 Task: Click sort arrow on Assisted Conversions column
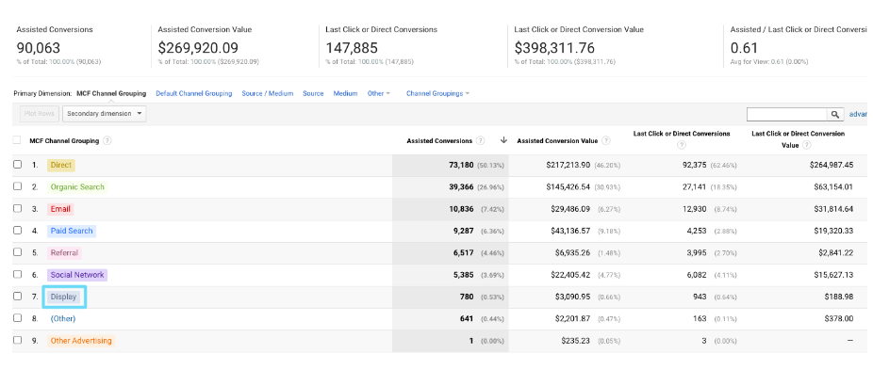[x=503, y=140]
